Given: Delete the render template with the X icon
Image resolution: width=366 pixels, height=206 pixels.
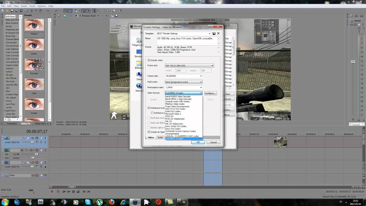Looking at the screenshot, I should [218, 33].
